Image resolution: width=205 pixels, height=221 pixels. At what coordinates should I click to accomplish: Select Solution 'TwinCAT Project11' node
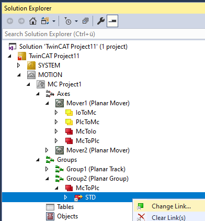click(x=73, y=47)
